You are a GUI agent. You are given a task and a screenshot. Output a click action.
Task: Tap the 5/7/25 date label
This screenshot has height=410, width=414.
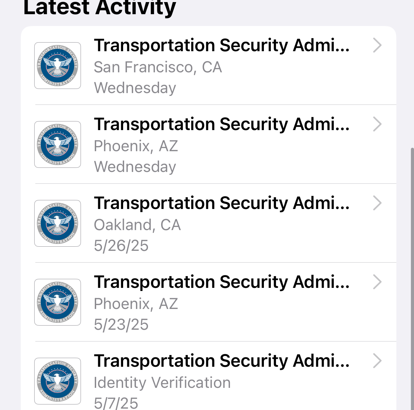(116, 403)
